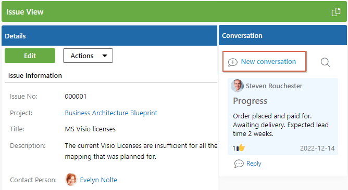Click Reply under the Progress post
Image resolution: width=348 pixels, height=190 pixels.
pos(254,164)
